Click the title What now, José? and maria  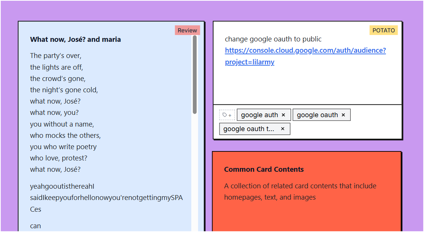pos(75,39)
